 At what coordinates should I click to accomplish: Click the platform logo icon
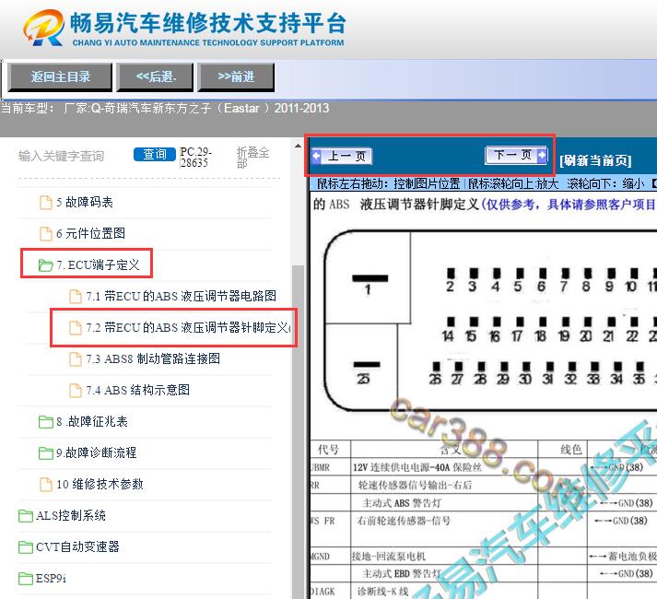(x=44, y=28)
